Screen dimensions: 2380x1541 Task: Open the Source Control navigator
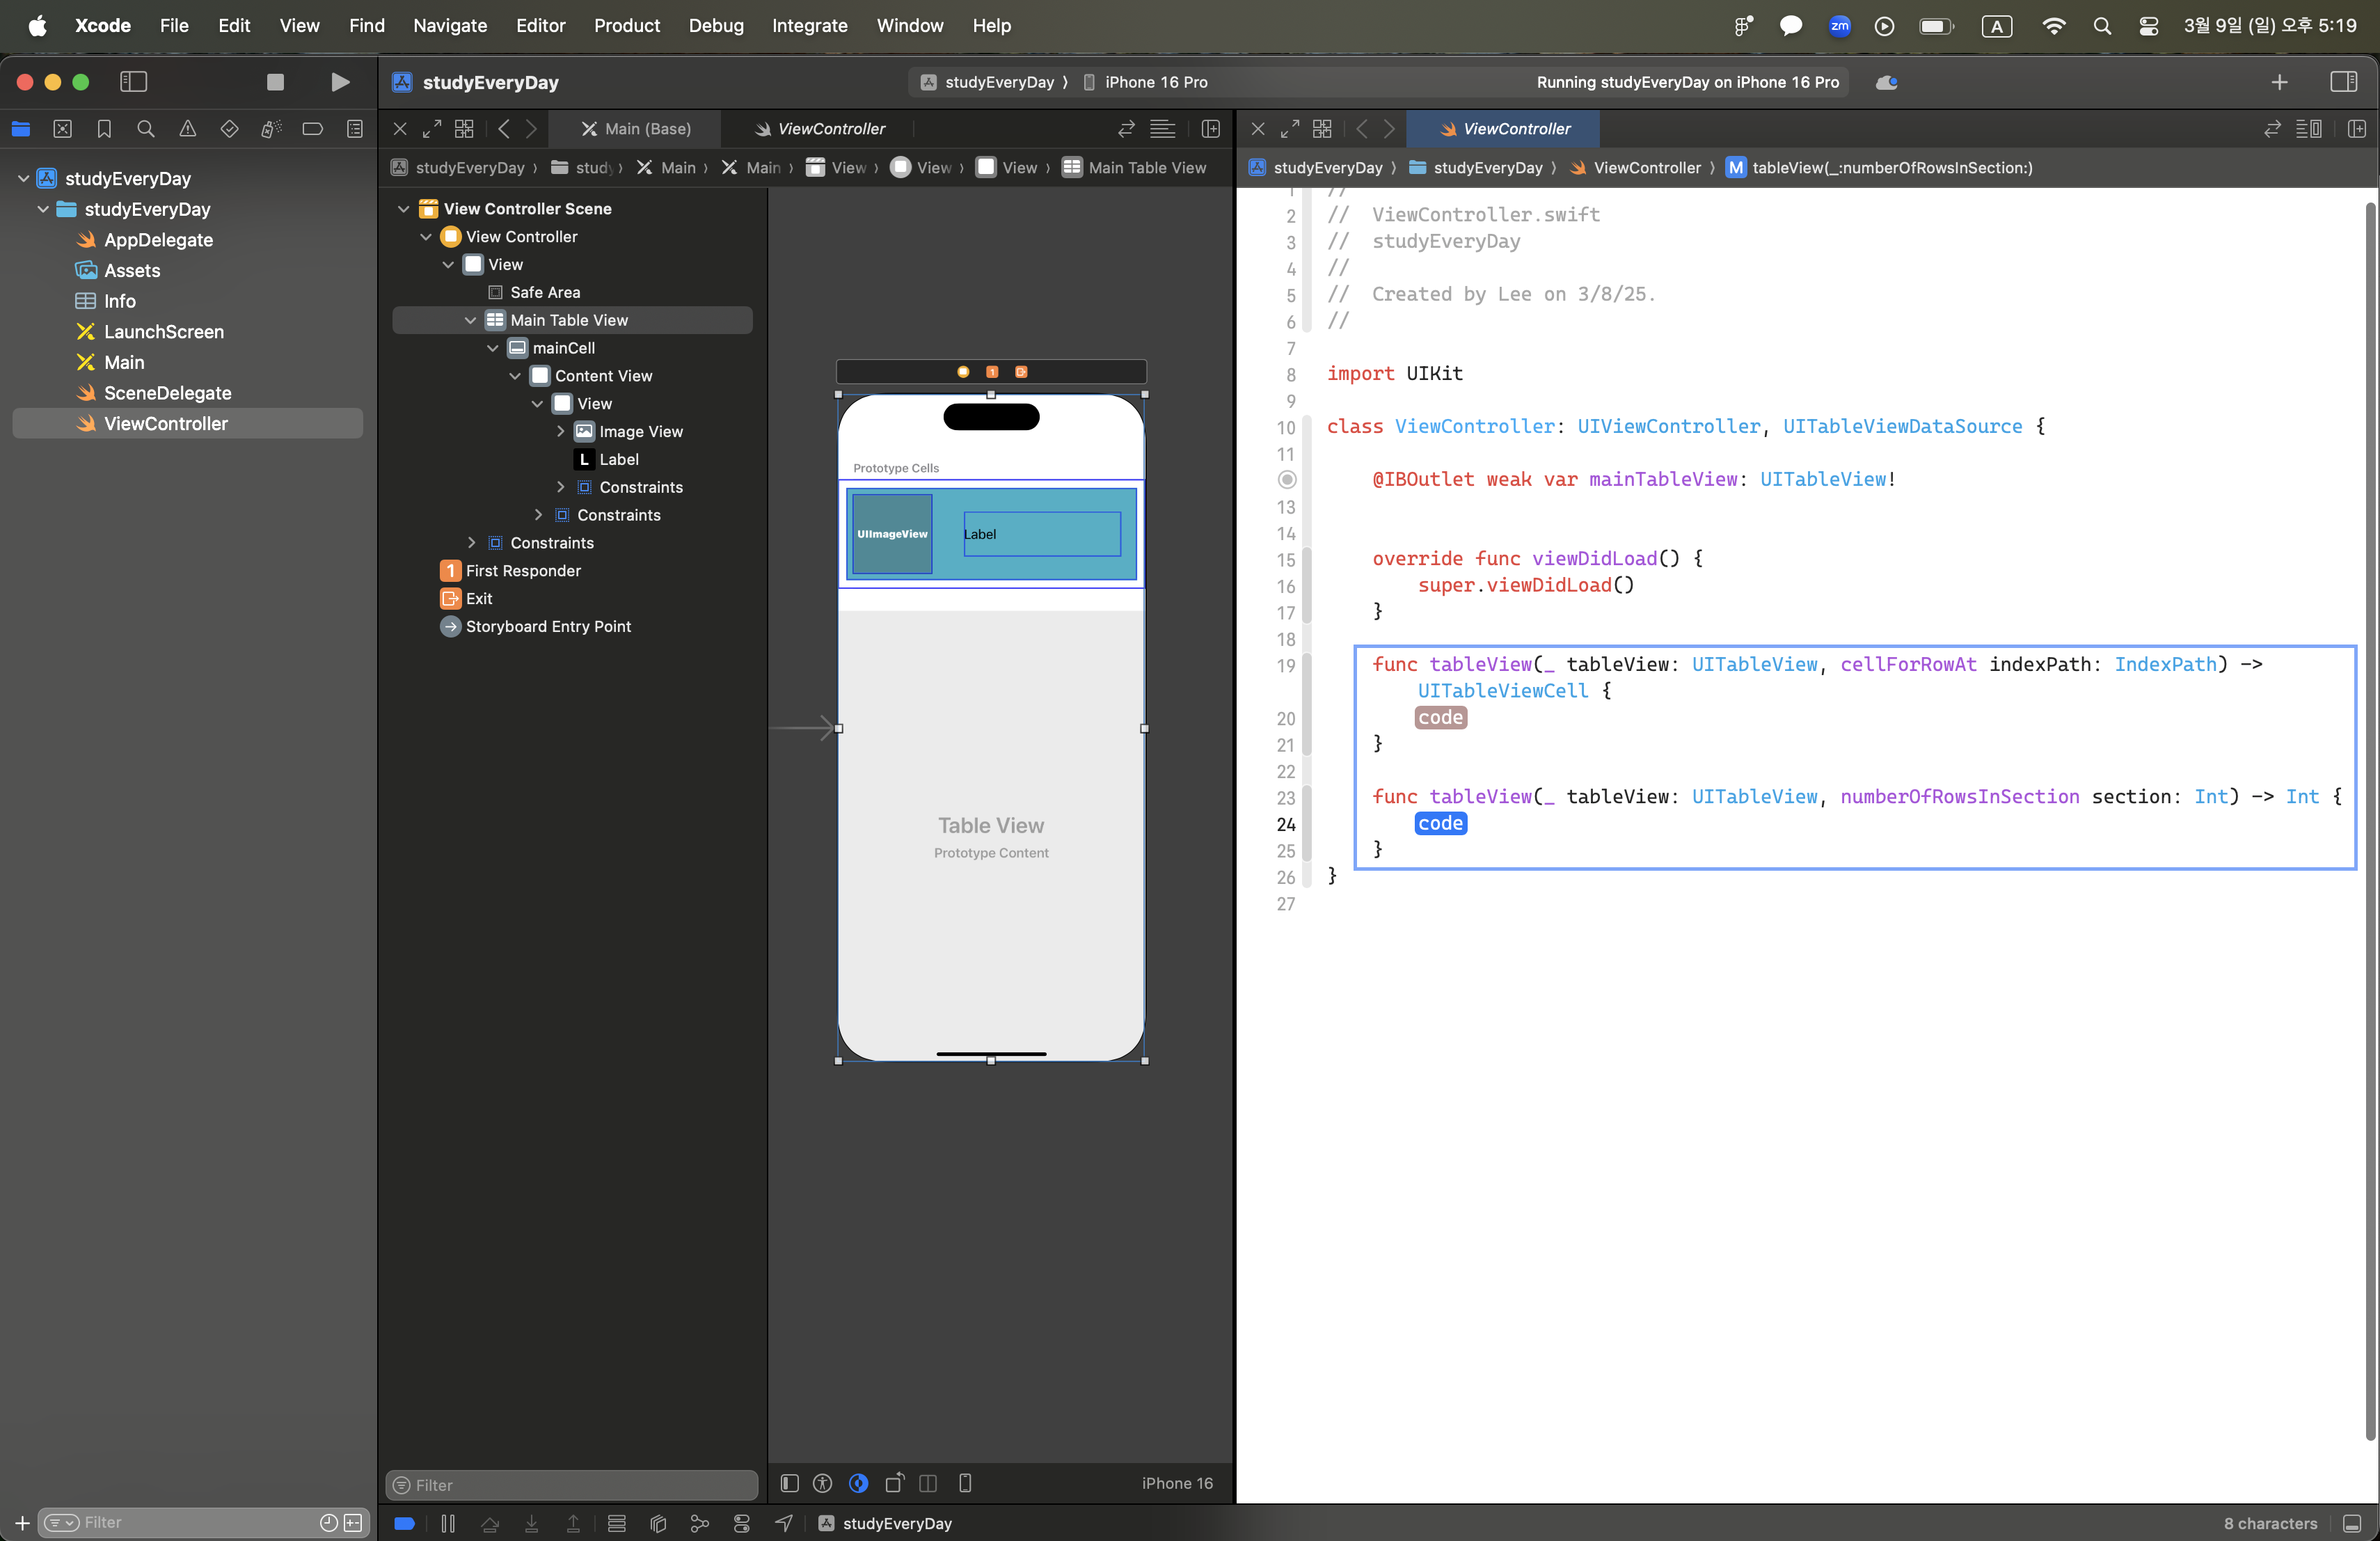click(x=62, y=129)
